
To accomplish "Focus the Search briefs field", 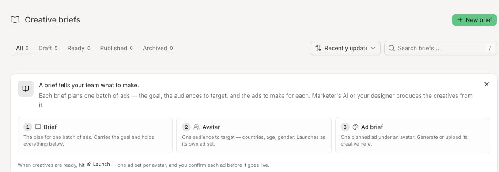I will (x=440, y=48).
